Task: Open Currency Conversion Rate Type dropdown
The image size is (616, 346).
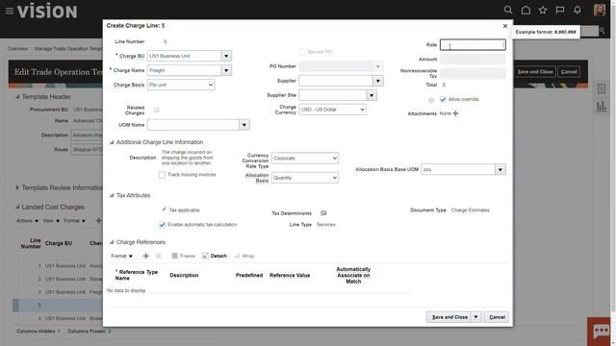Action: (305, 158)
